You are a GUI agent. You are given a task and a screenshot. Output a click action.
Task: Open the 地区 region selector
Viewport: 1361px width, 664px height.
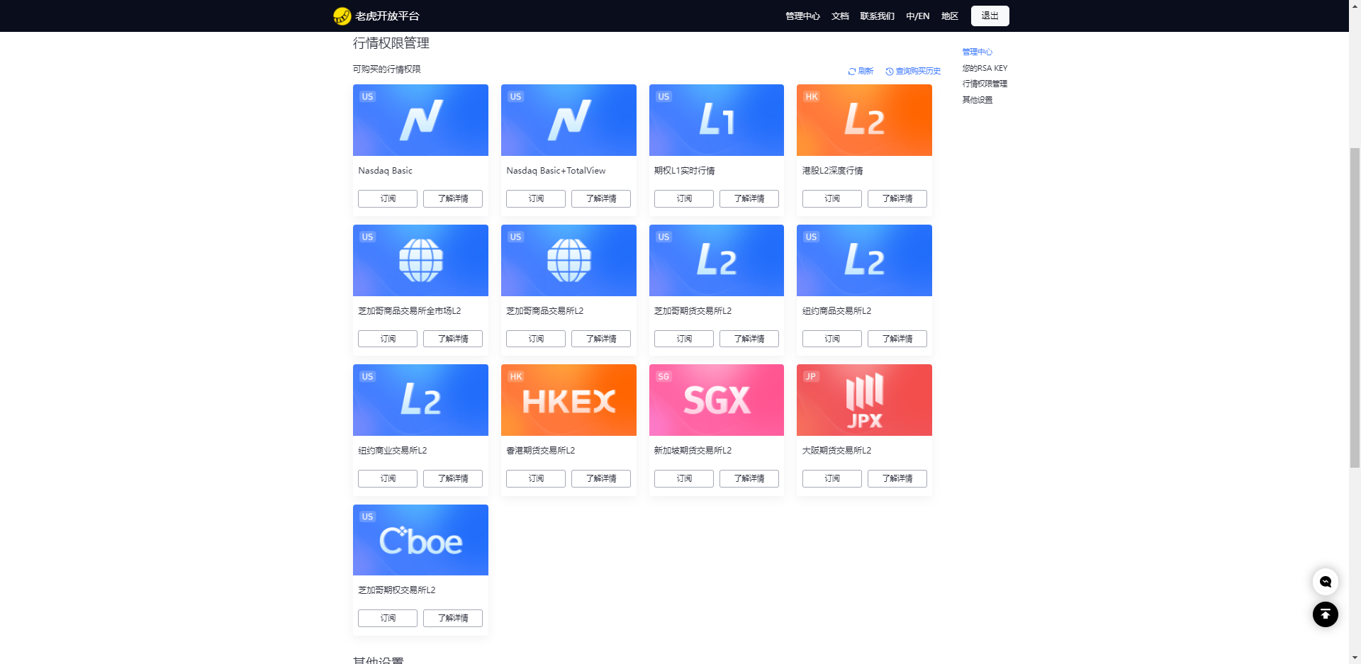tap(950, 16)
